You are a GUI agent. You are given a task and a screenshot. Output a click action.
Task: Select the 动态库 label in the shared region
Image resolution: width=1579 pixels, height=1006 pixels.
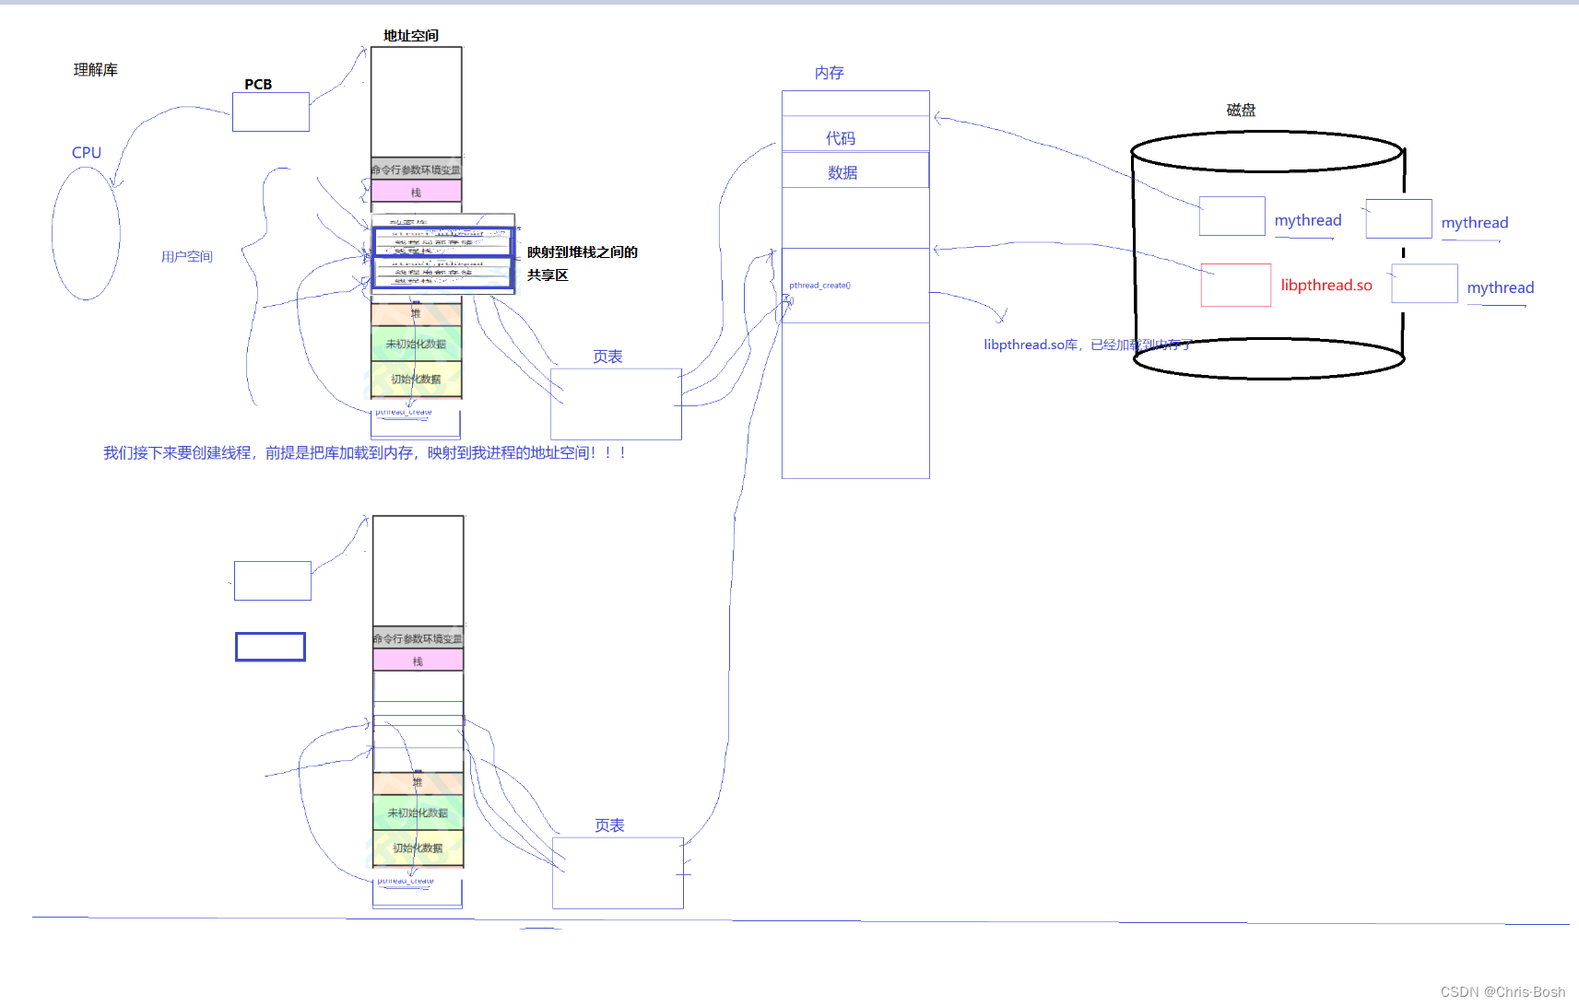pyautogui.click(x=408, y=222)
